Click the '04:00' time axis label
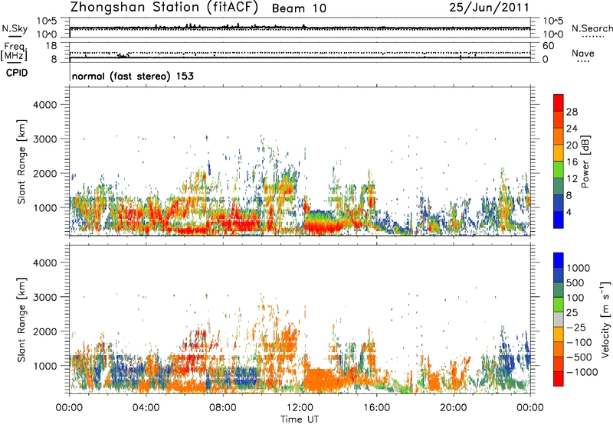 coord(146,408)
